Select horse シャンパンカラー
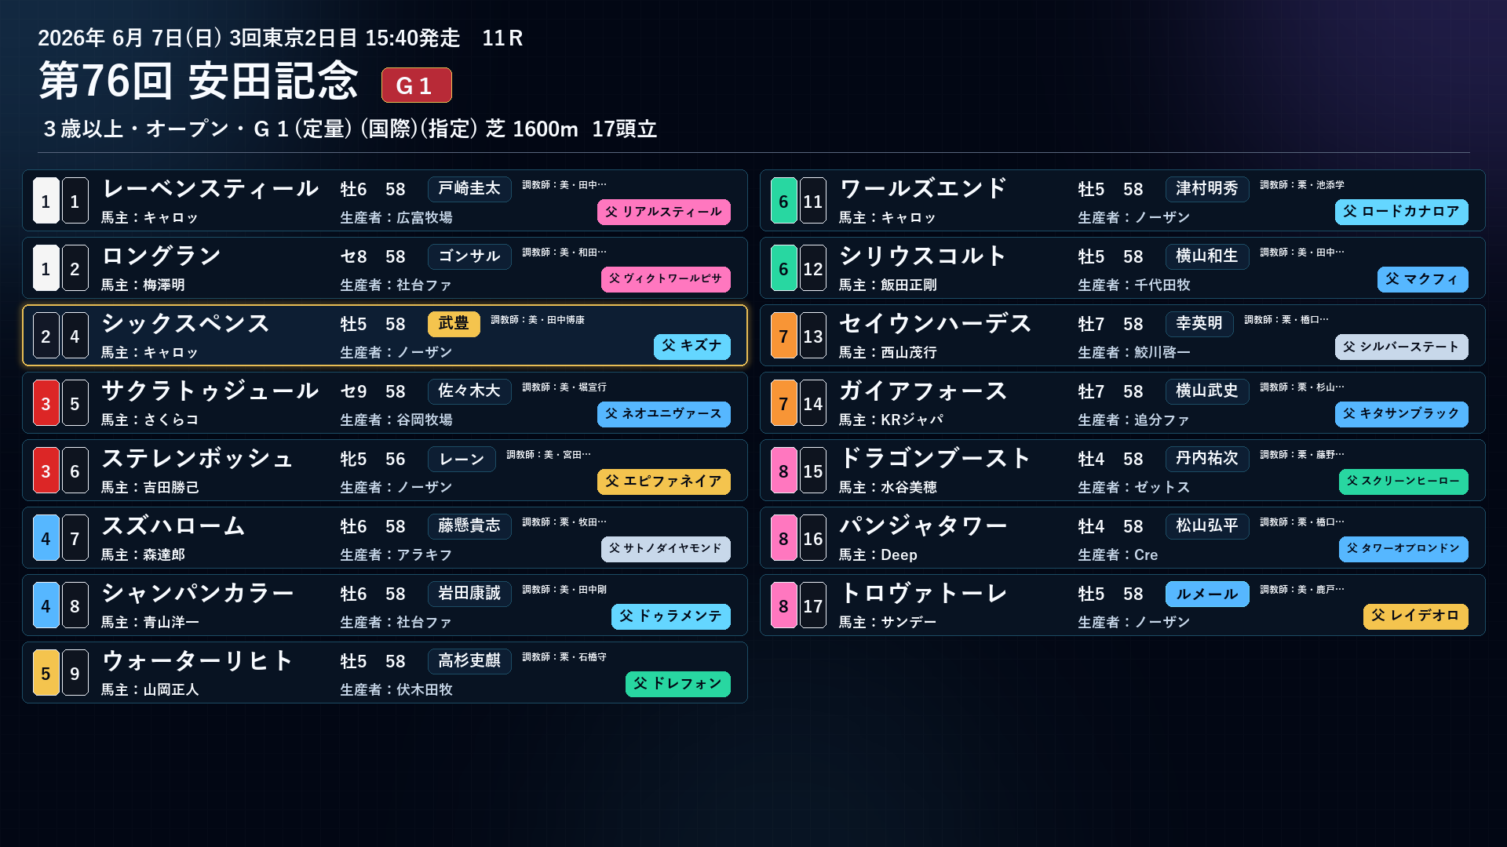Image resolution: width=1507 pixels, height=847 pixels. click(x=198, y=594)
